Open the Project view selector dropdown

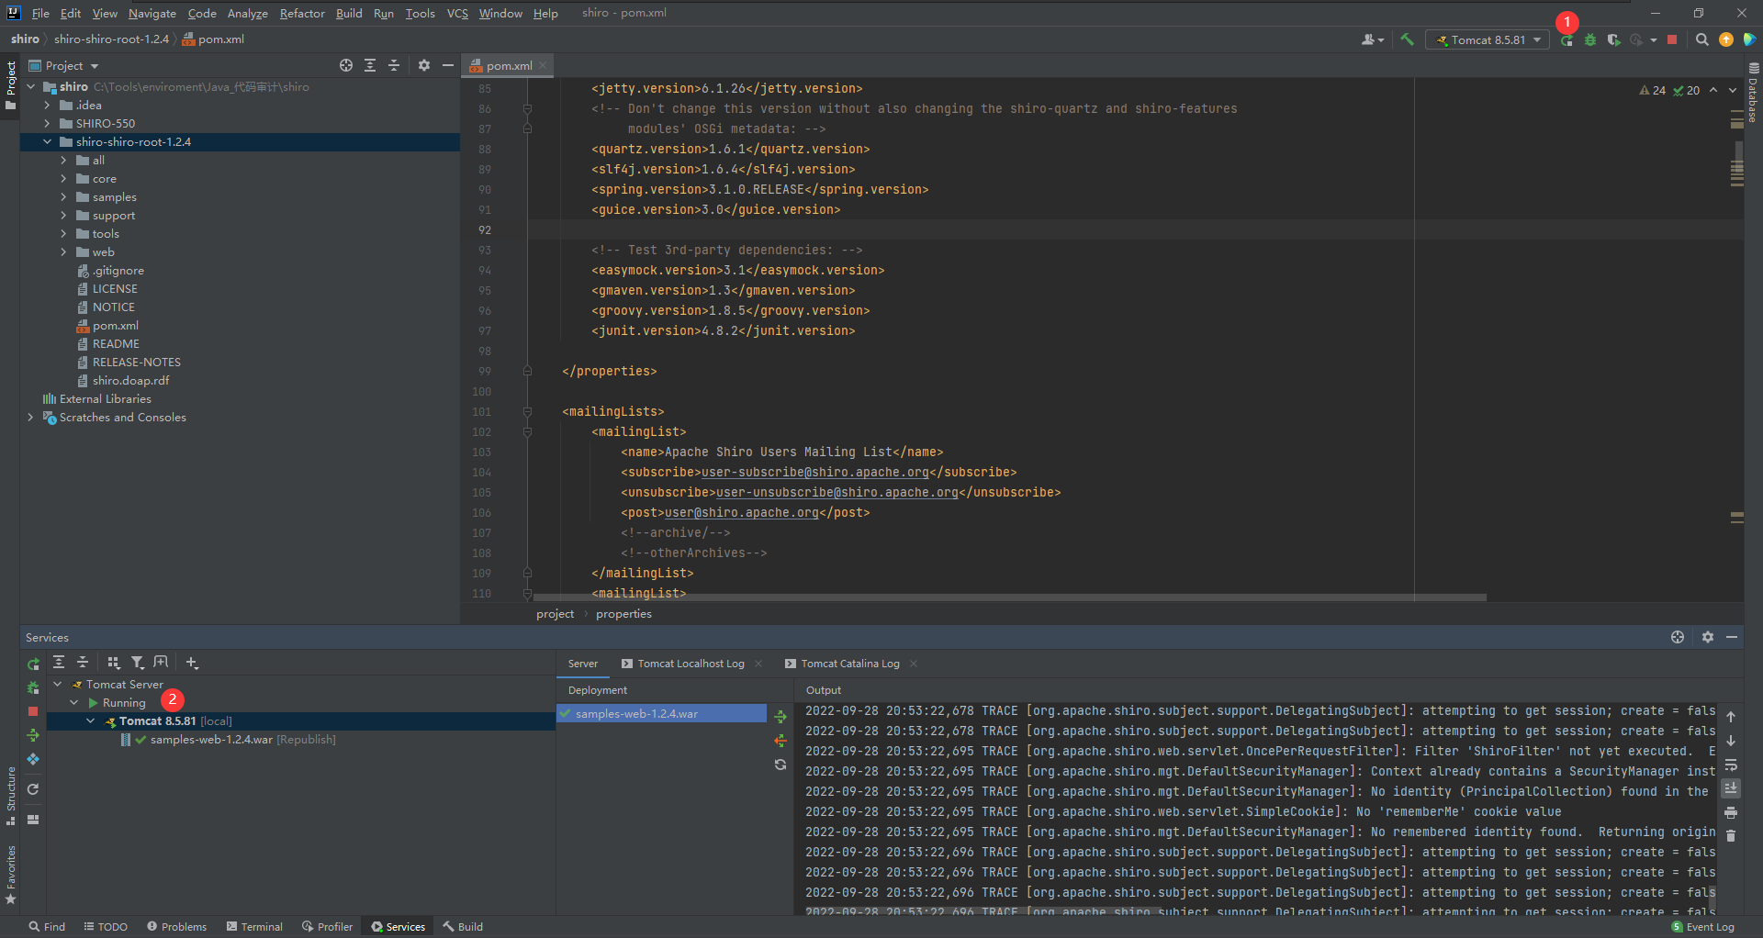[x=63, y=65]
